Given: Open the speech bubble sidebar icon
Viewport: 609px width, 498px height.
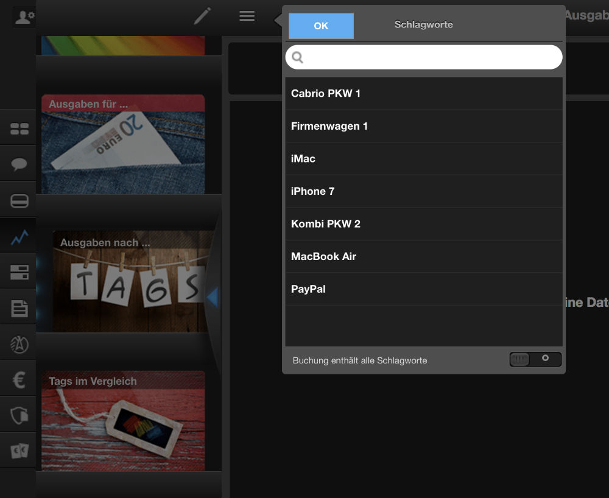Looking at the screenshot, I should tap(19, 164).
